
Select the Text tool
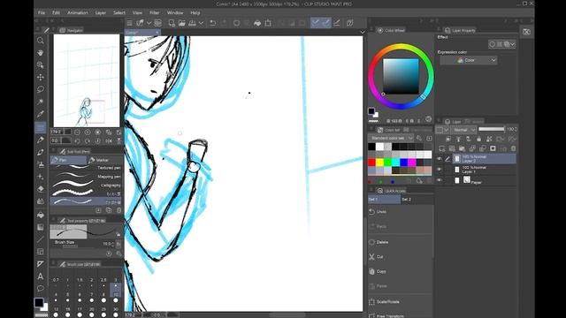[41, 276]
